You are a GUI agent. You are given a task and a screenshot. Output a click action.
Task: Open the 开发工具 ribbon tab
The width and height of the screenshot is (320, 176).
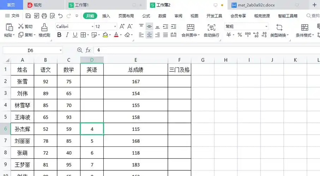(x=214, y=16)
